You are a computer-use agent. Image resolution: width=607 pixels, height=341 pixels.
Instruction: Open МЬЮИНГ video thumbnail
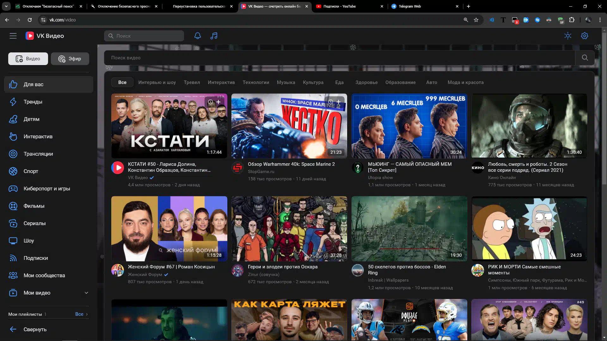pos(409,126)
